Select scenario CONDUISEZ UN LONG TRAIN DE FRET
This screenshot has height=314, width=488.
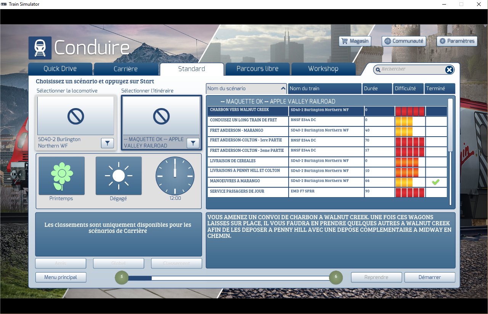(327, 121)
